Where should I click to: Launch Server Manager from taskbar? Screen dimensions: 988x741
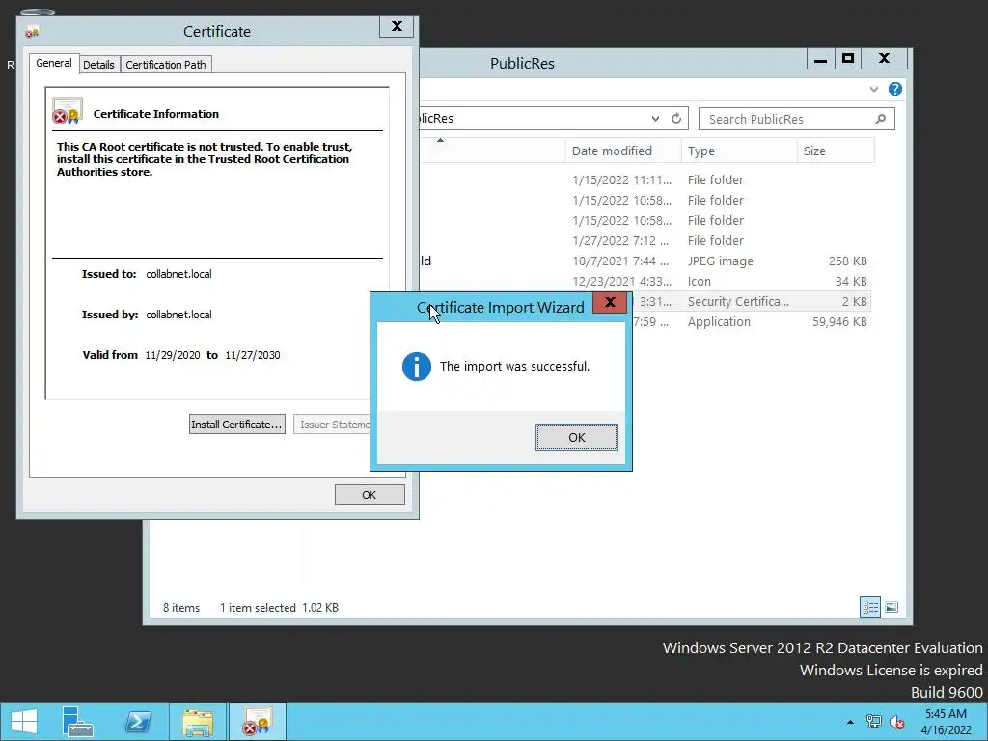78,722
